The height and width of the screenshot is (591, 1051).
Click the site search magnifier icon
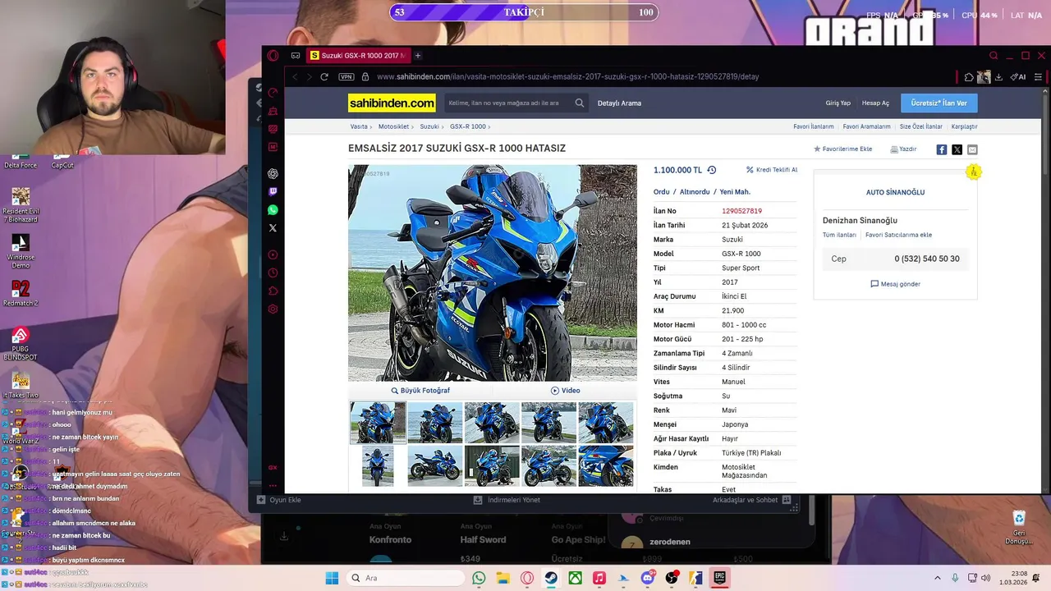[x=580, y=103]
